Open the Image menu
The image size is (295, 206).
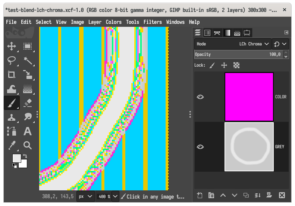[x=77, y=22]
